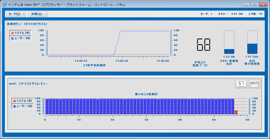This screenshot has width=270, height=139.
Task: Open the カード(C) dropdown menu
Action: click(x=16, y=14)
